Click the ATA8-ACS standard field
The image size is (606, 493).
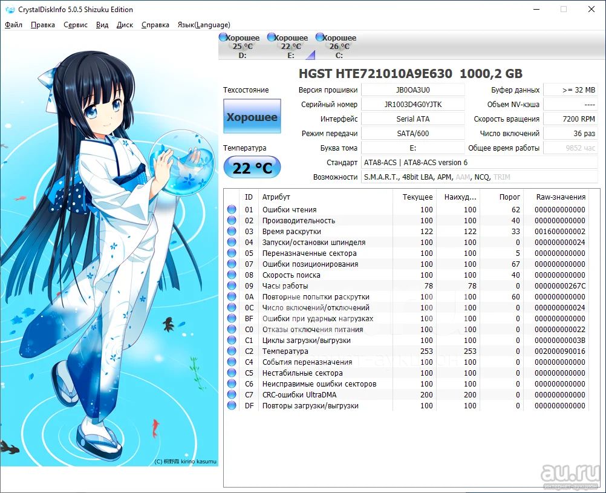479,162
